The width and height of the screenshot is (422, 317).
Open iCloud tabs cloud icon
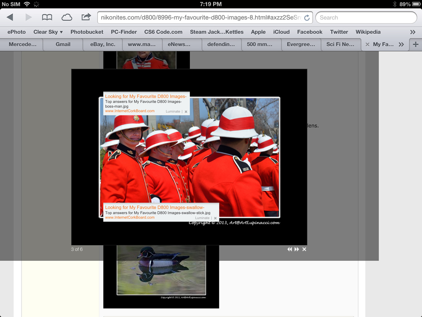pyautogui.click(x=67, y=17)
